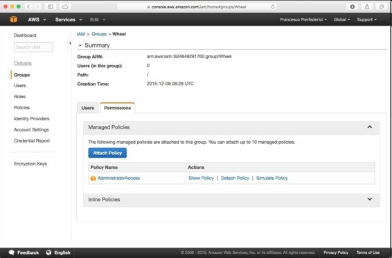Open the AWS dropdown menu
The image size is (392, 258).
coord(37,19)
